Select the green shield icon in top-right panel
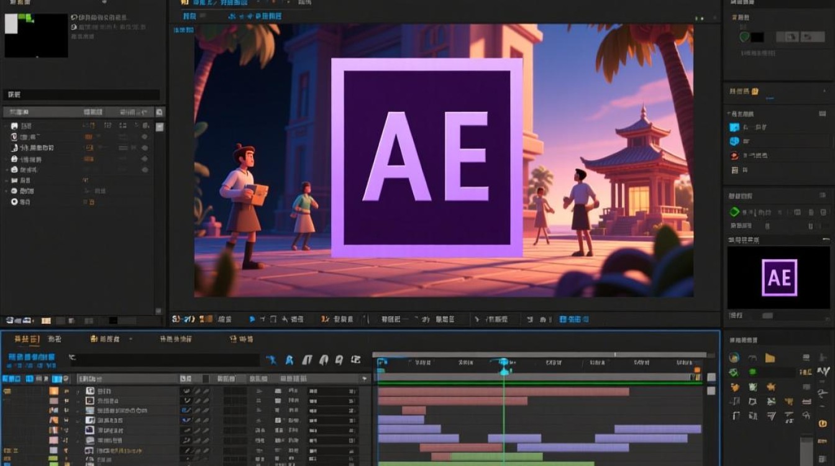This screenshot has height=466, width=835. tap(744, 37)
